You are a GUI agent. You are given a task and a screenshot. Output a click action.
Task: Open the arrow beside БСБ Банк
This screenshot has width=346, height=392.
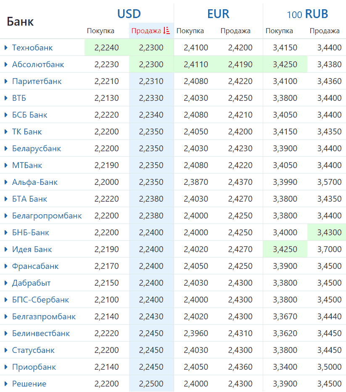[6, 115]
